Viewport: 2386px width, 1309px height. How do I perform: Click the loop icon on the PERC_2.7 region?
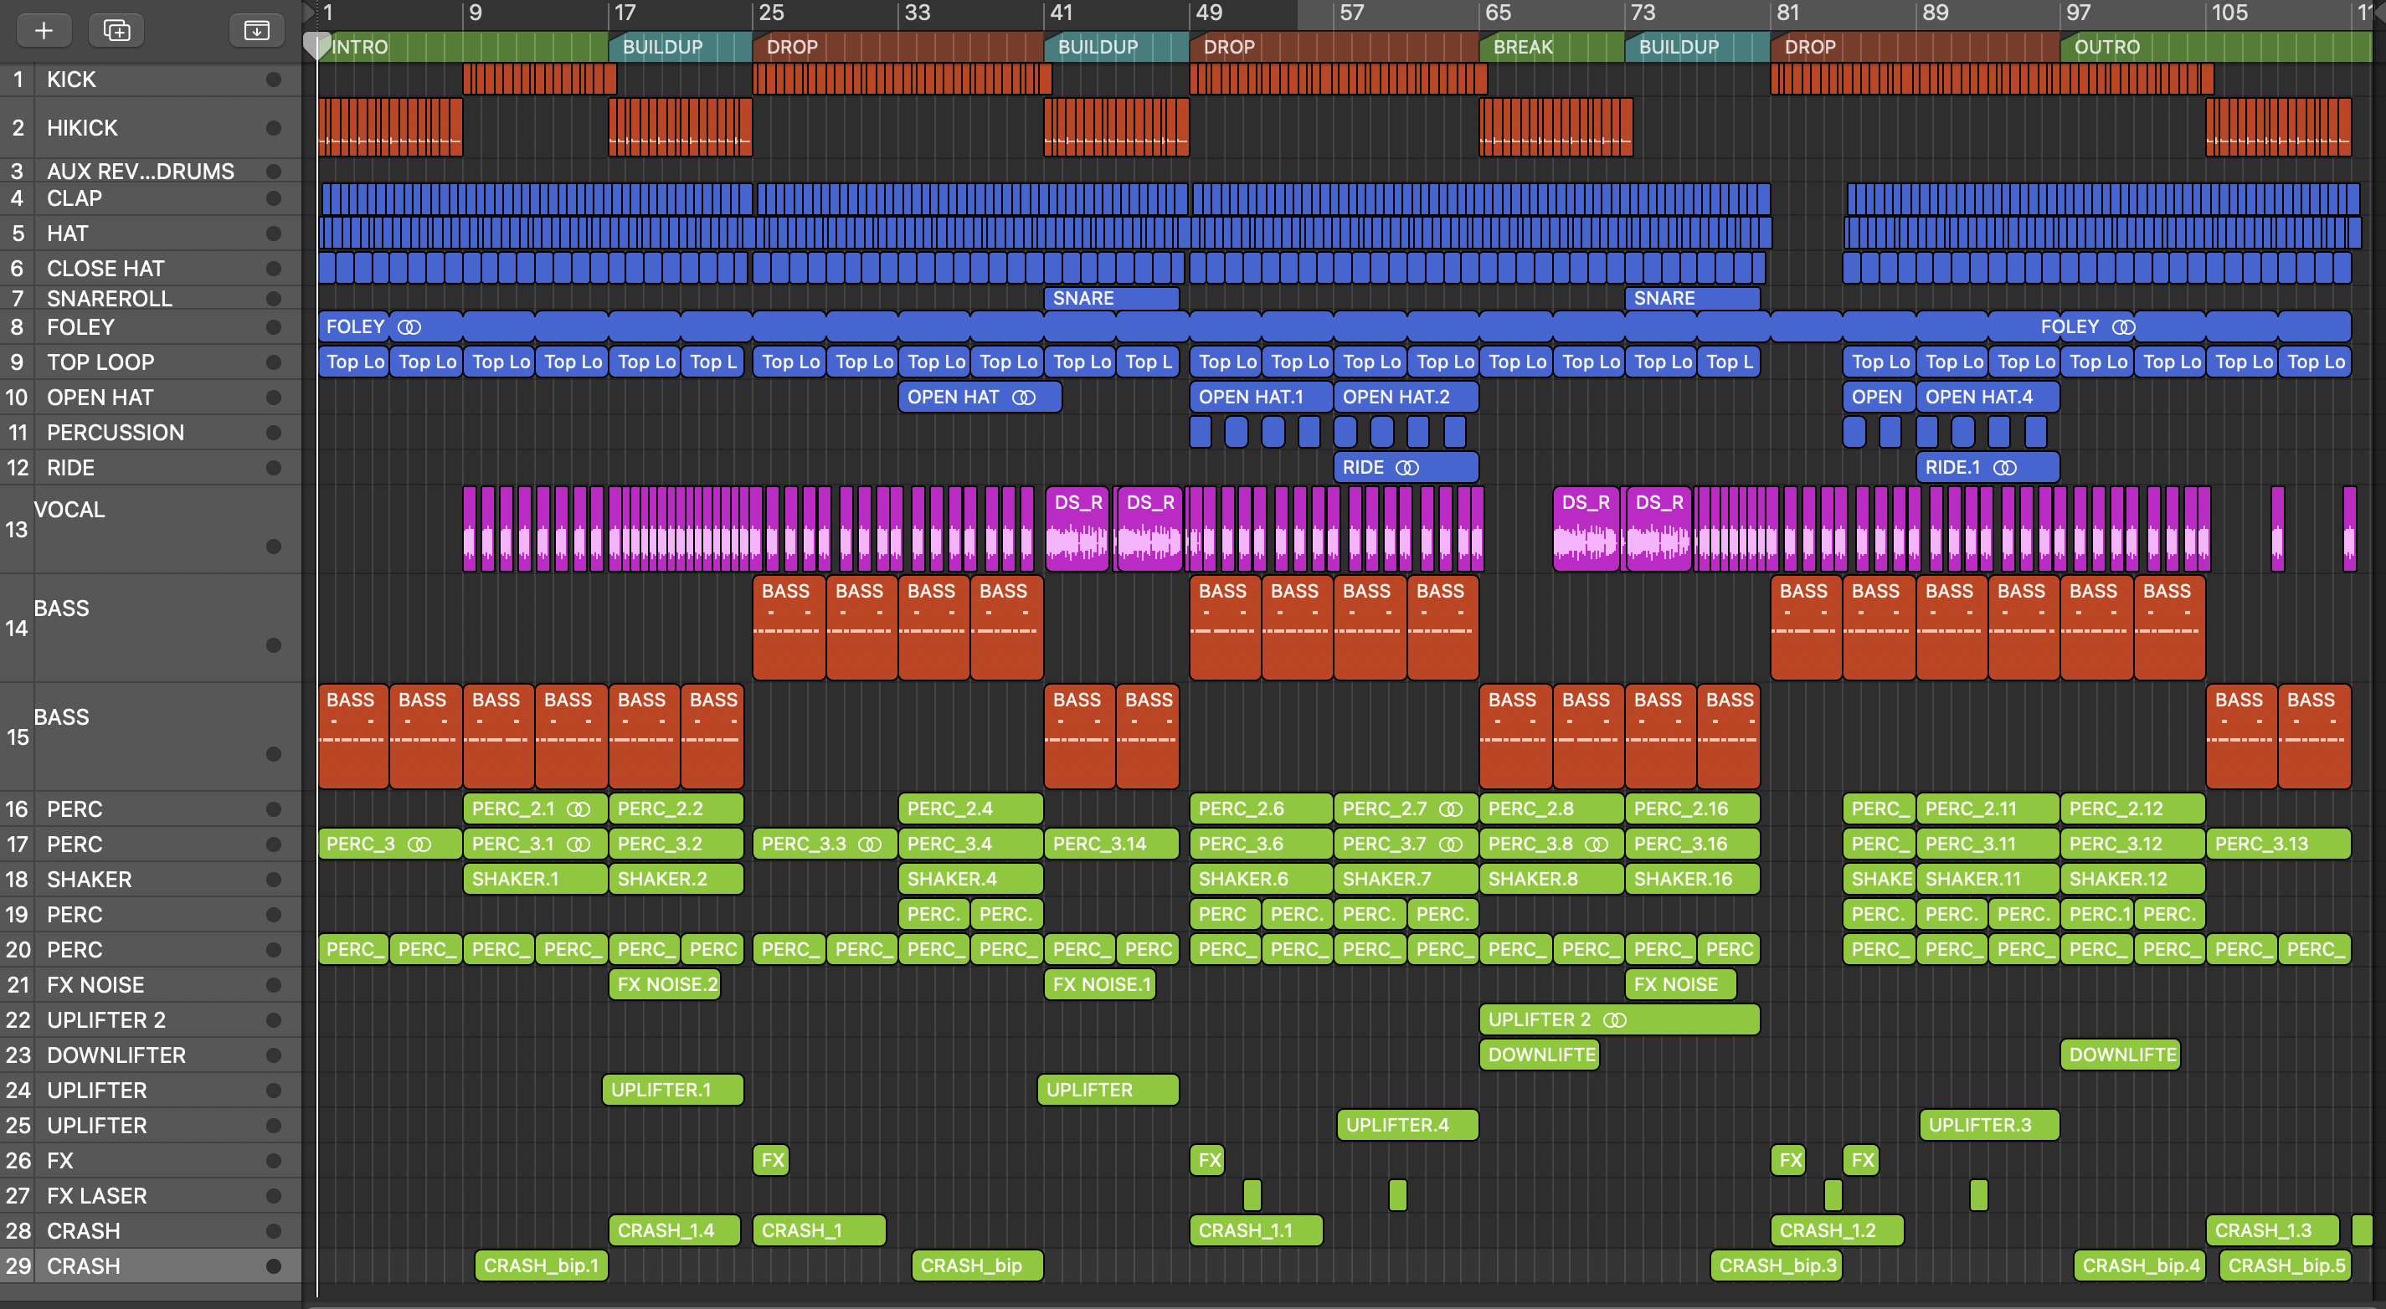point(1451,809)
